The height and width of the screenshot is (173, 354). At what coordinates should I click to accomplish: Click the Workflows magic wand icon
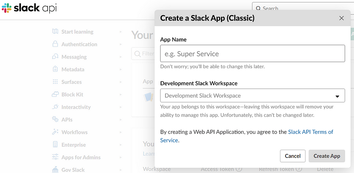click(x=55, y=132)
